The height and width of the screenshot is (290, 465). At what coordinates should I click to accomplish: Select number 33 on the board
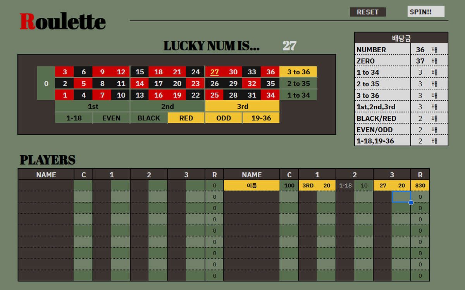point(252,72)
